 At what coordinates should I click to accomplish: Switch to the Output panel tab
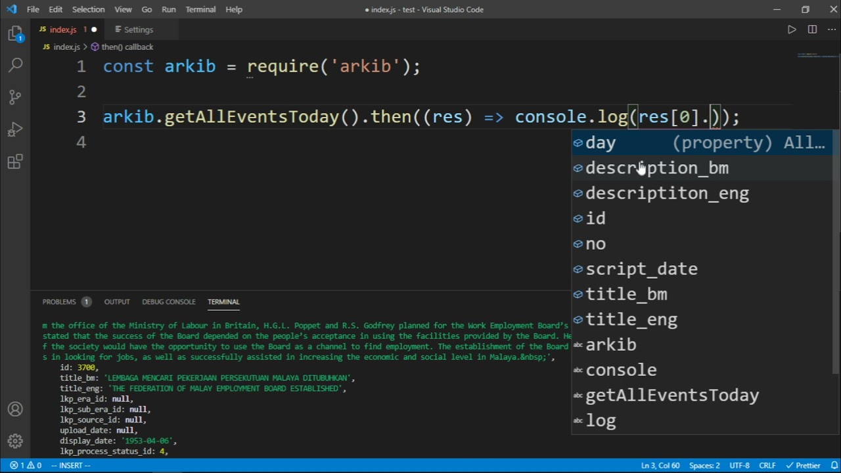tap(117, 302)
